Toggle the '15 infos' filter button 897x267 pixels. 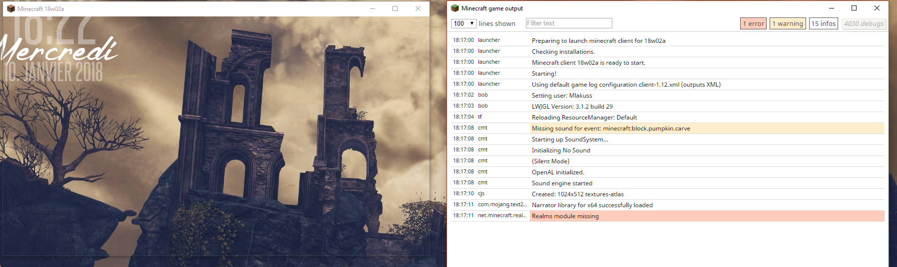point(823,23)
